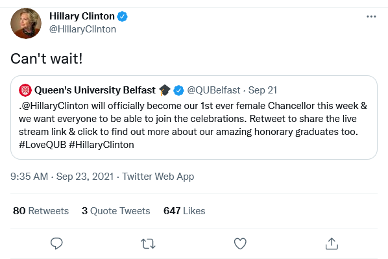The height and width of the screenshot is (259, 388).
Task: Open the quoted tweet via its #LoveQUB text
Action: click(43, 145)
